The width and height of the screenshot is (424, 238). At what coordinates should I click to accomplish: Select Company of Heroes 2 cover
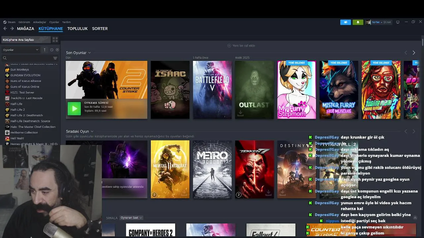pyautogui.click(x=151, y=230)
